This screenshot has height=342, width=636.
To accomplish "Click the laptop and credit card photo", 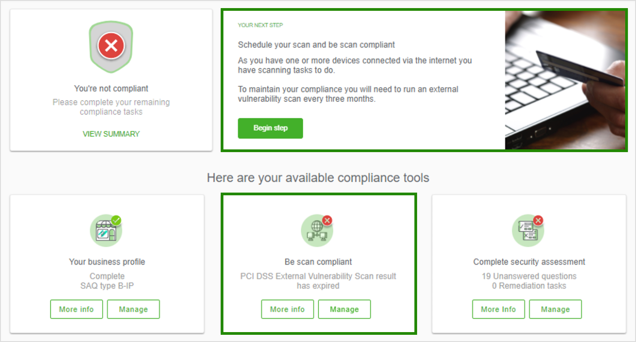I will [565, 80].
